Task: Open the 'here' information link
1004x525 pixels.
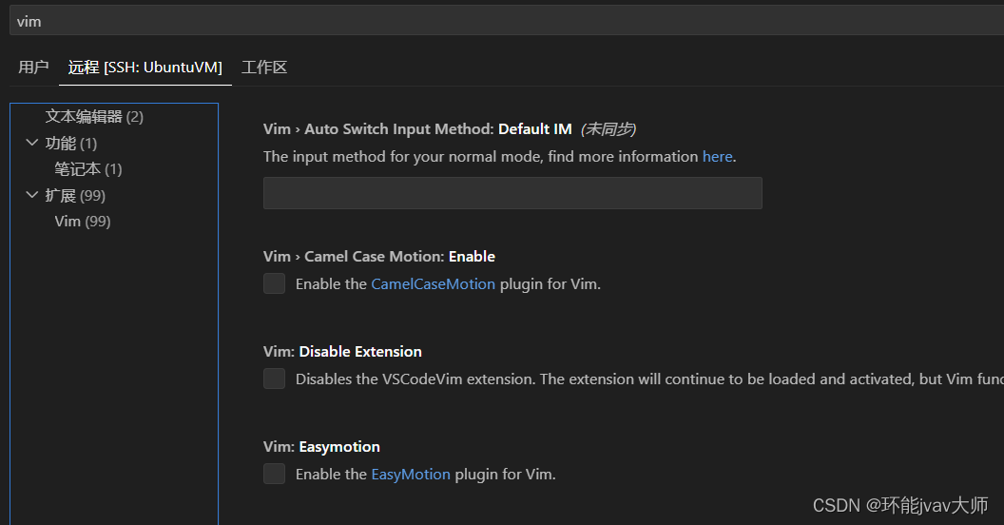Action: tap(717, 156)
